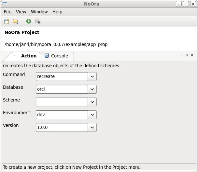Click the empty Scheme input field
The width and height of the screenshot is (198, 172).
coord(62,102)
